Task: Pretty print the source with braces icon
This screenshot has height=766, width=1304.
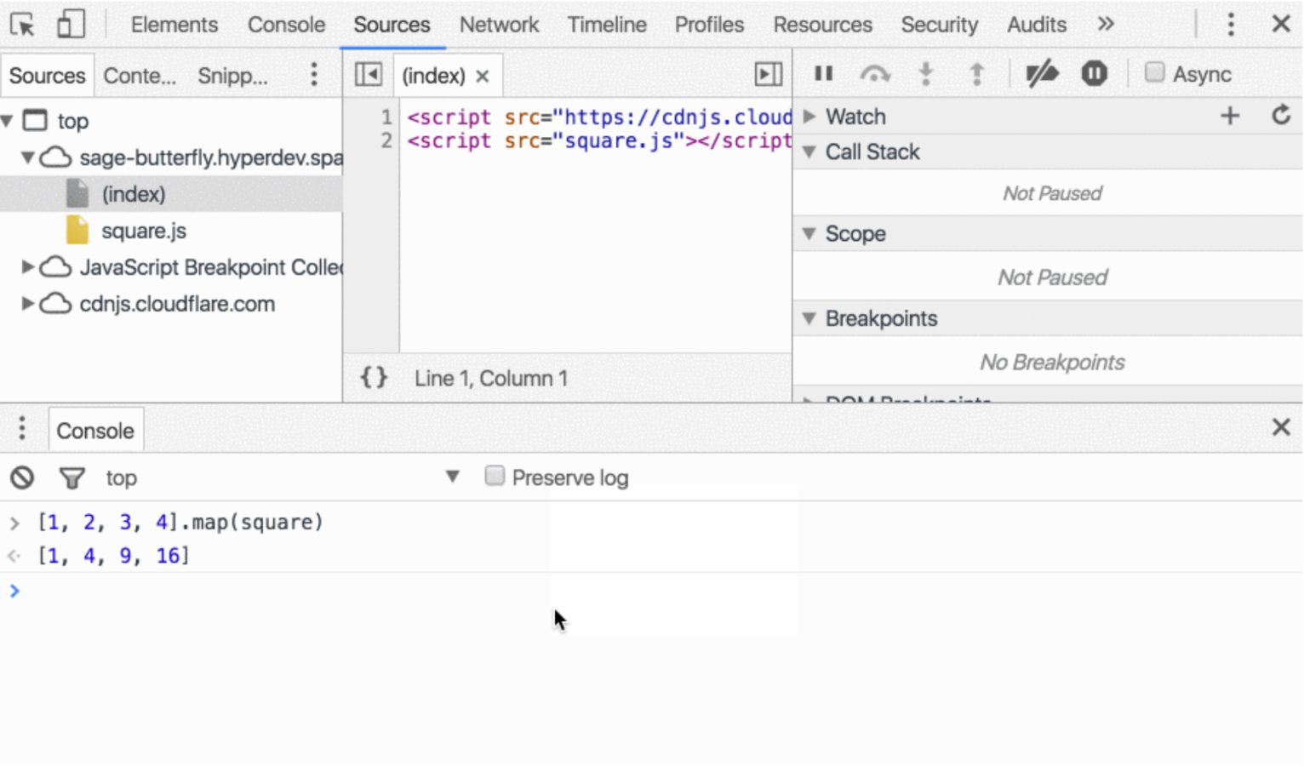Action: [x=374, y=377]
